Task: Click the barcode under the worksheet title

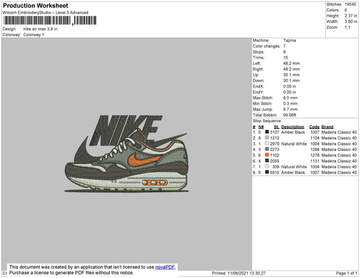Action: [50, 20]
